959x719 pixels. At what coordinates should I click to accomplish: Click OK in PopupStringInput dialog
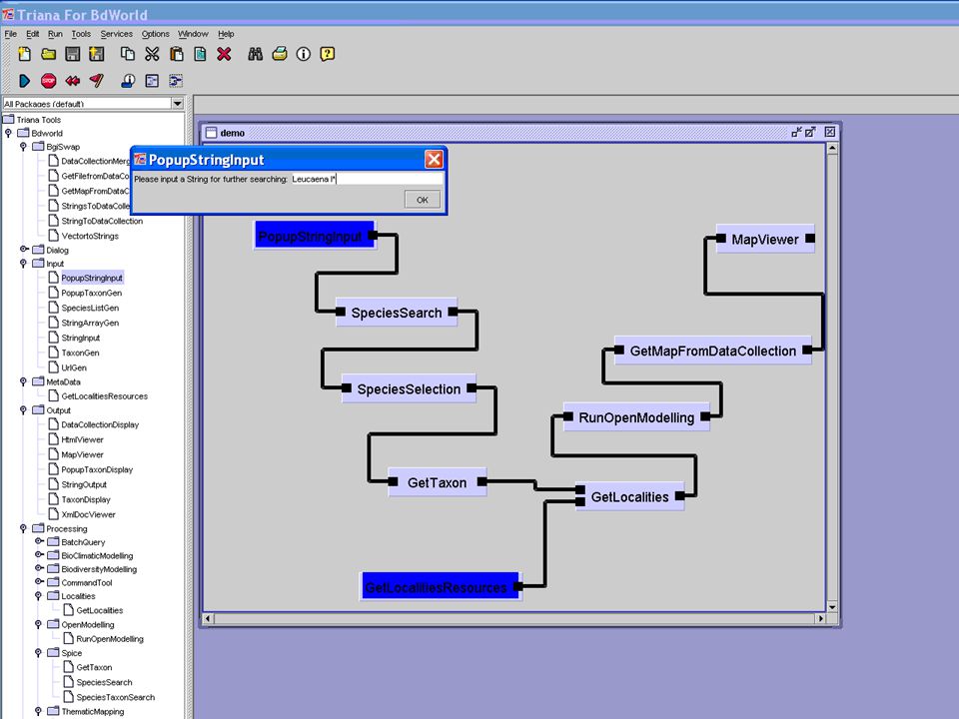[422, 200]
